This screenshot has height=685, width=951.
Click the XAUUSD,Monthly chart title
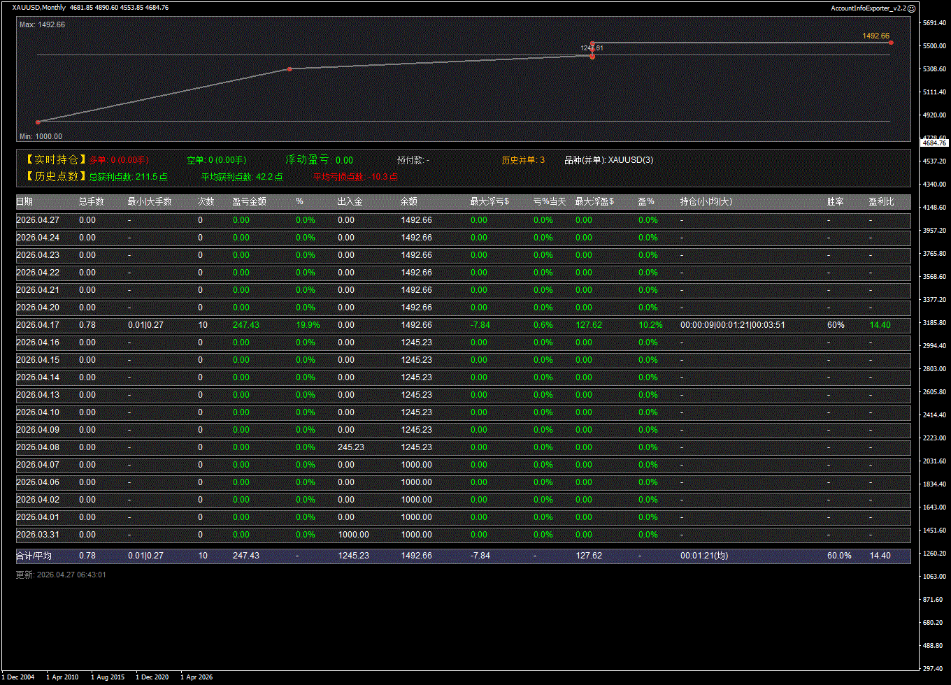pyautogui.click(x=39, y=8)
